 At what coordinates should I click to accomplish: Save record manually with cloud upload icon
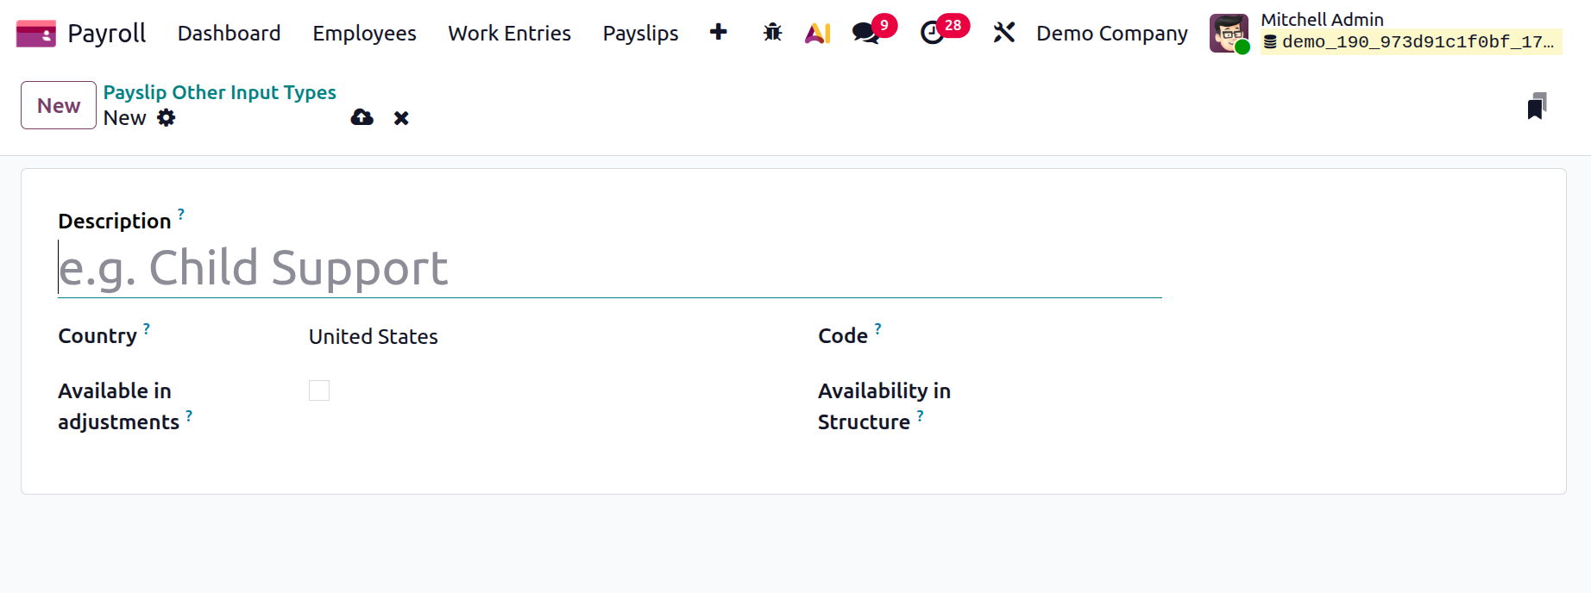coord(362,118)
